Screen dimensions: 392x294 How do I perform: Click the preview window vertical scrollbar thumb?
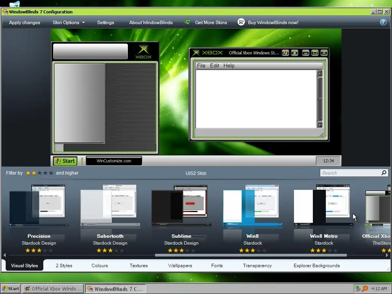coord(320,99)
